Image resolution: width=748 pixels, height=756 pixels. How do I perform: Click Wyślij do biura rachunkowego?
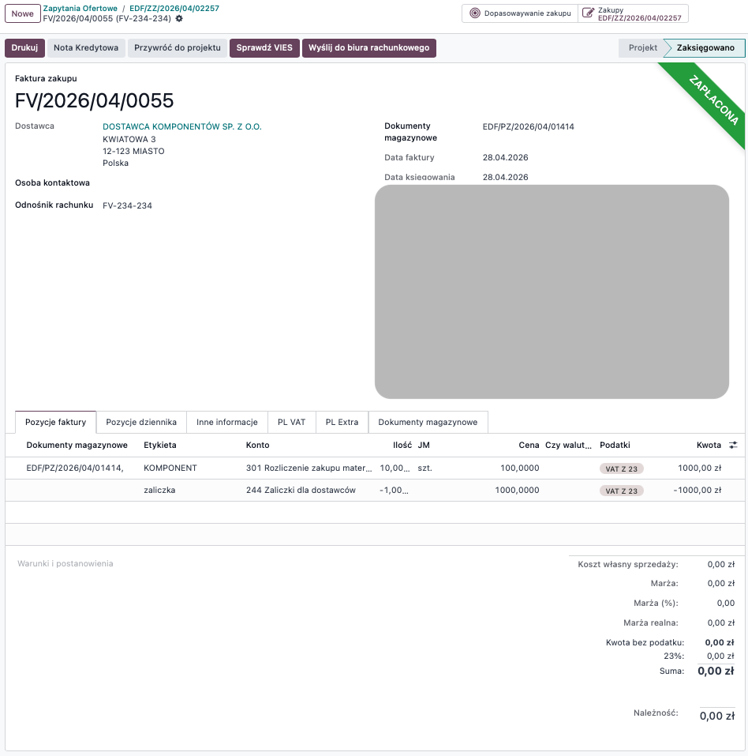point(368,48)
